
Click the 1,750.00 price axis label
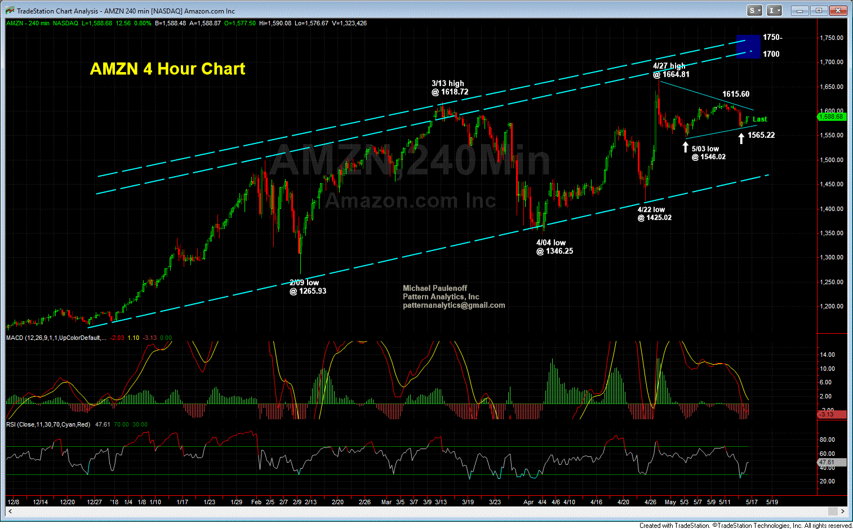[832, 38]
